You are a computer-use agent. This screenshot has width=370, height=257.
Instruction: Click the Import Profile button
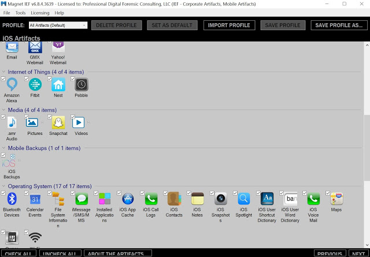click(x=229, y=25)
